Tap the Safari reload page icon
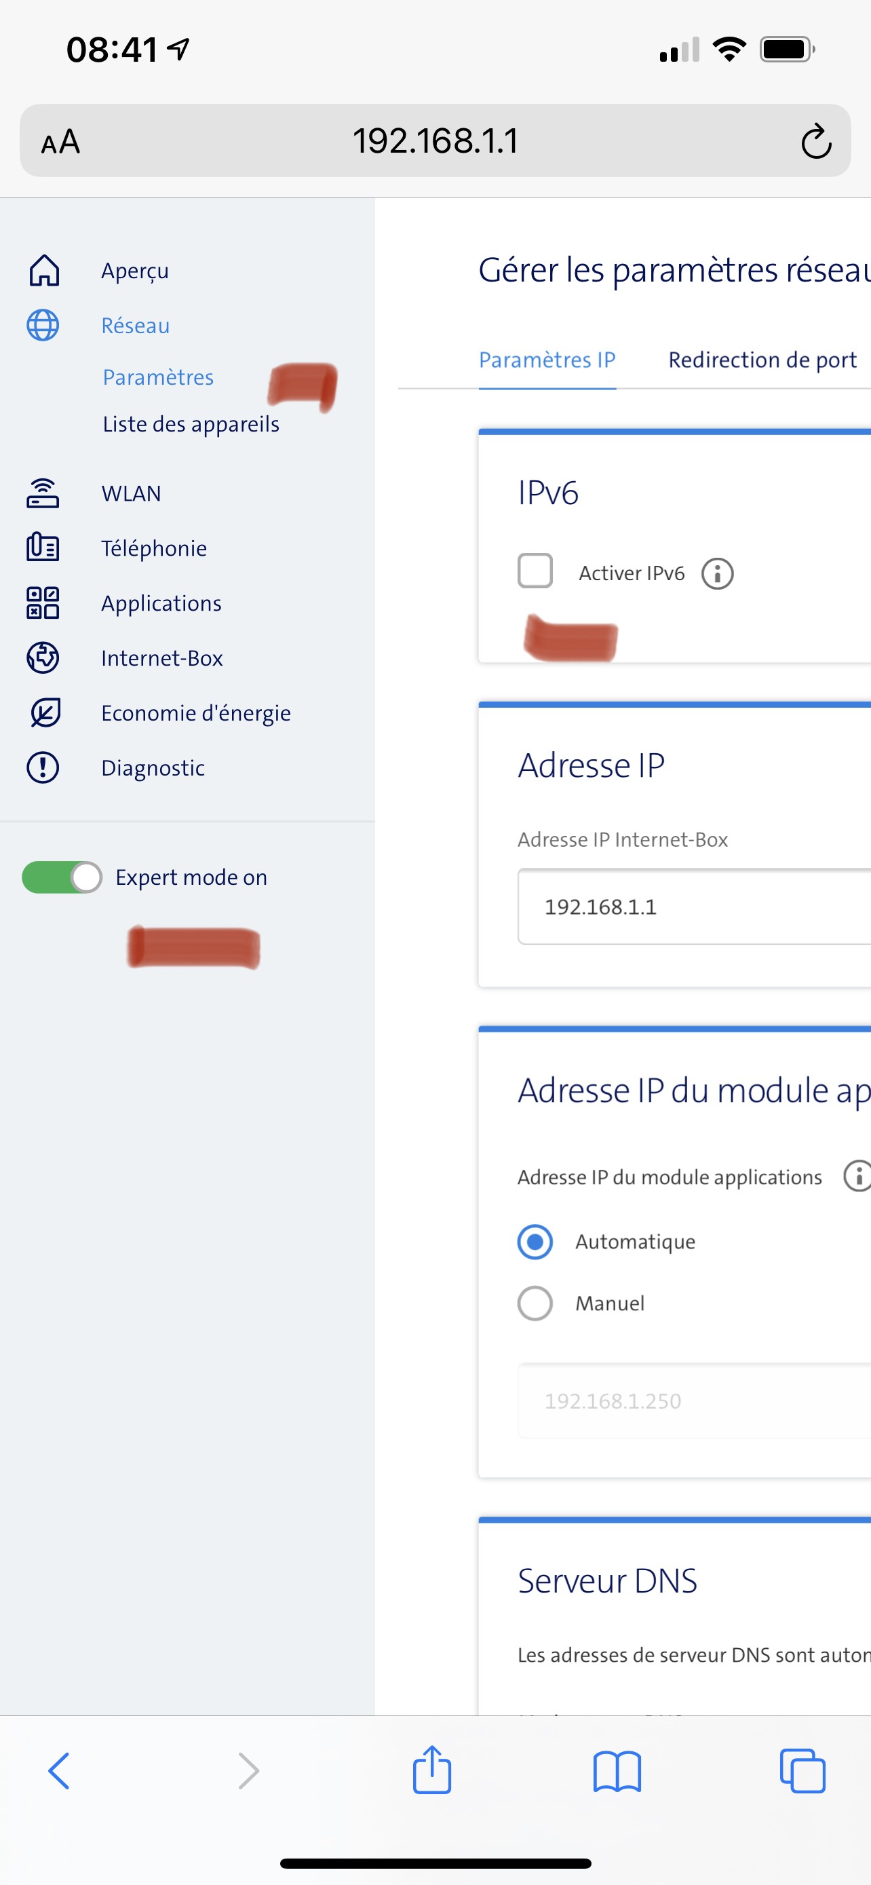Viewport: 871px width, 1885px height. pos(815,141)
